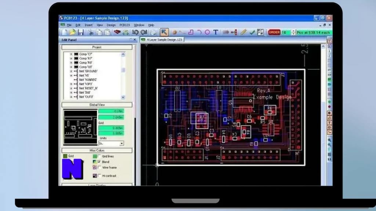Screen dimensions: 376x211
Task: Create a new PCB file
Action: 65,32
